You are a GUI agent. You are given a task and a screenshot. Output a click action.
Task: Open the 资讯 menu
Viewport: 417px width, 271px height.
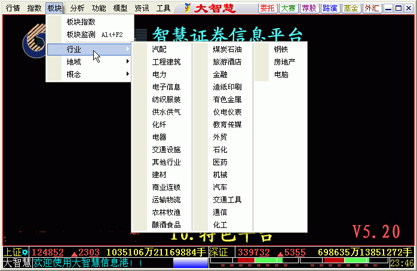(x=142, y=8)
